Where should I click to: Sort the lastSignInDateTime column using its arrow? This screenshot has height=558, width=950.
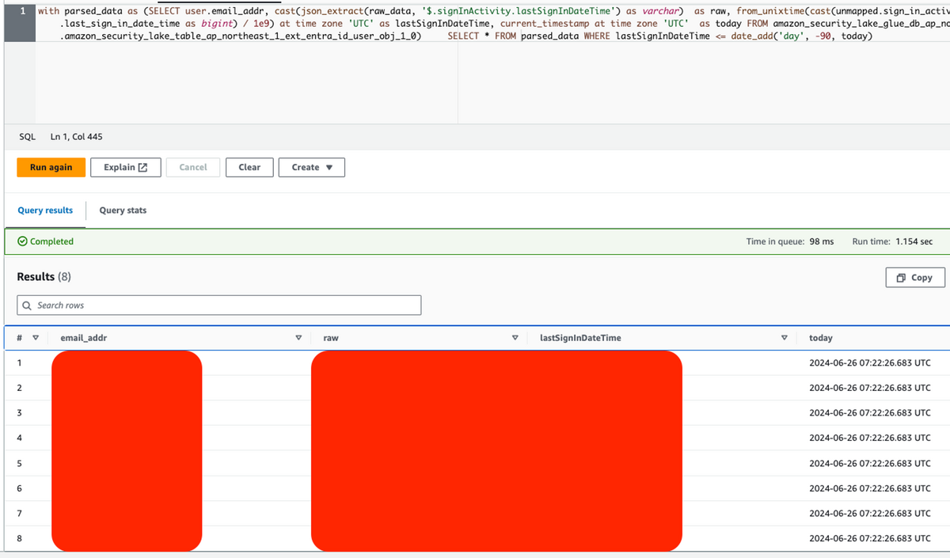[x=785, y=338]
